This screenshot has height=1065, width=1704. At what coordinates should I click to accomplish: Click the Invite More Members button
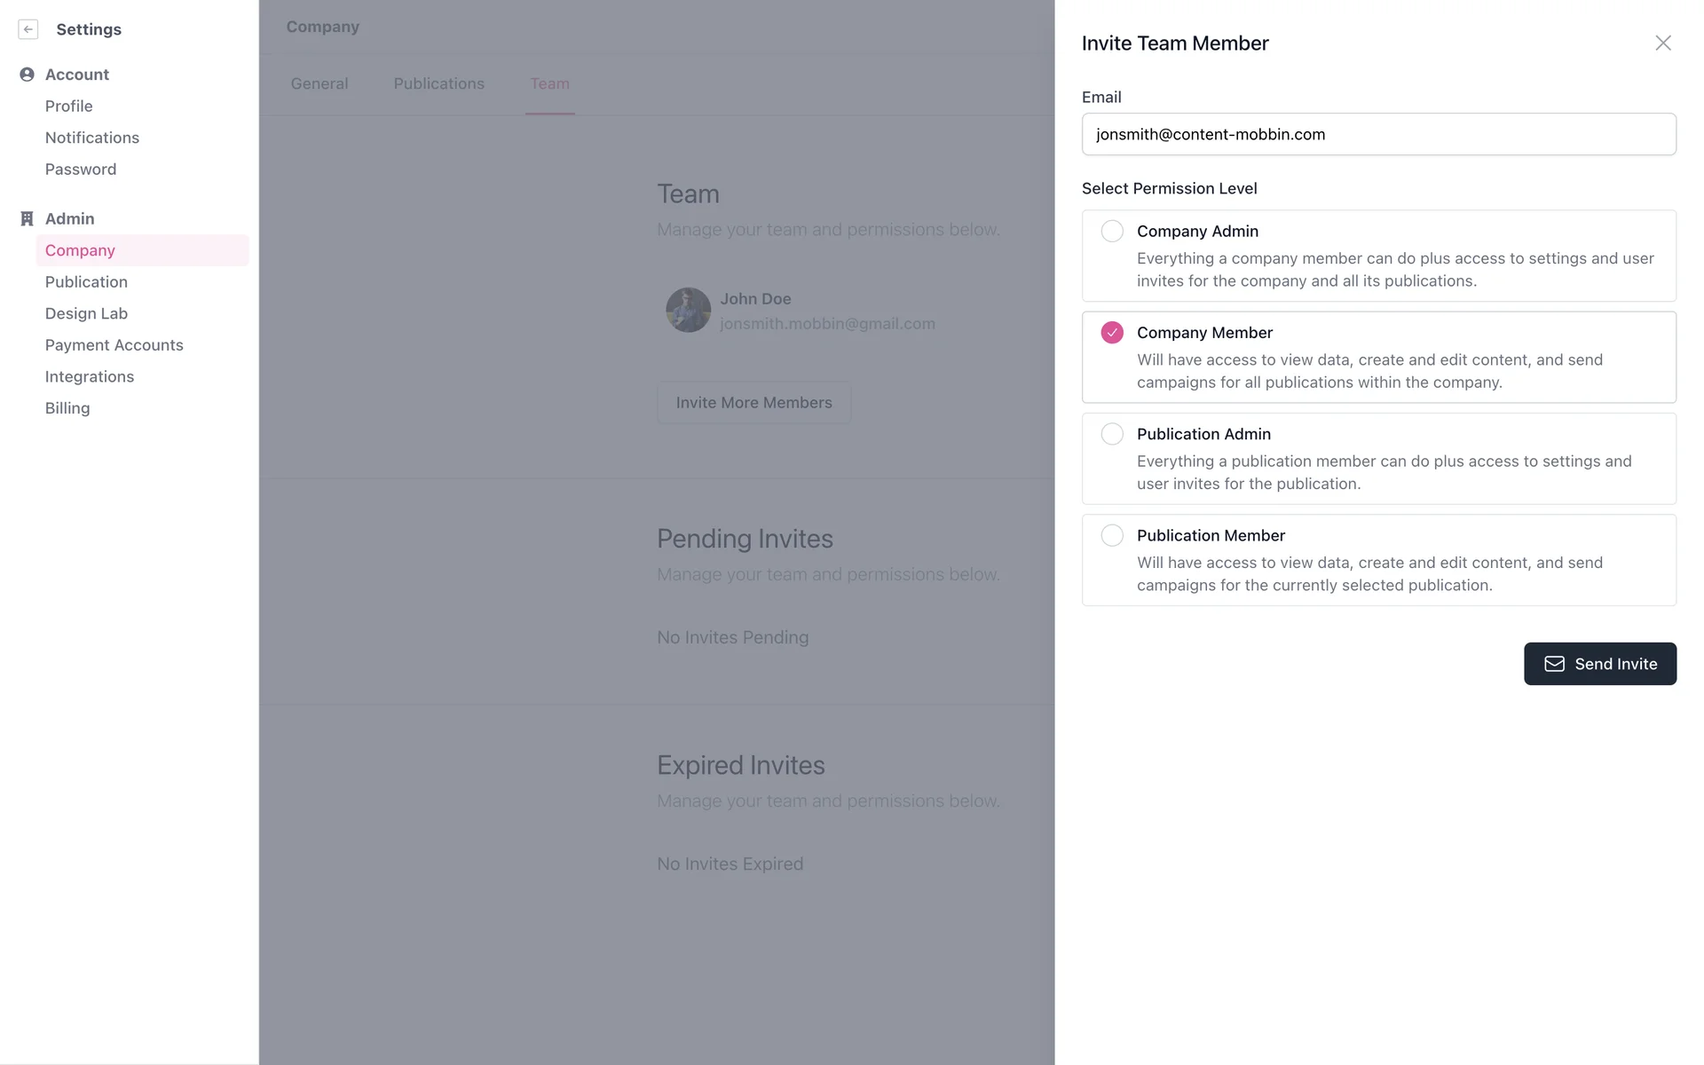[x=753, y=403]
